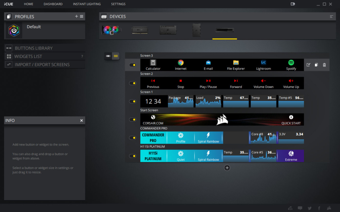
Task: Click Spiral Rainbow in H115i PLATINUM row
Action: (208, 156)
